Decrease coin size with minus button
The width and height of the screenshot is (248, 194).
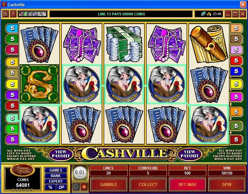point(76,187)
